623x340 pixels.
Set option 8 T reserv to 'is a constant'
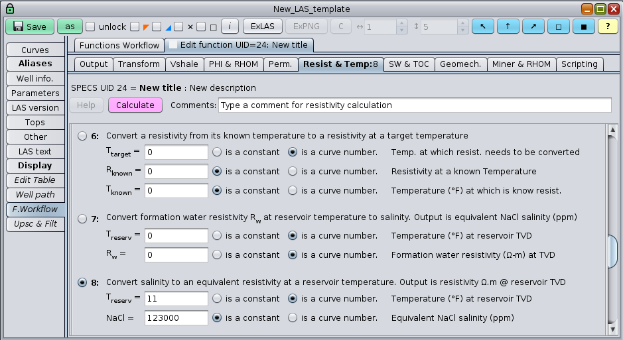pyautogui.click(x=217, y=298)
